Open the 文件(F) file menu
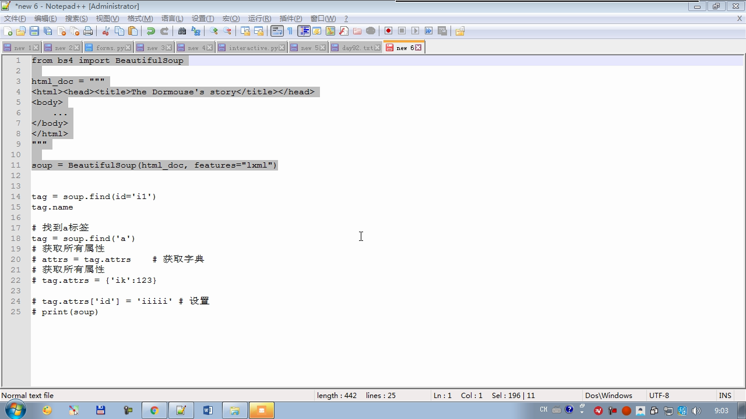Viewport: 746px width, 419px height. tap(15, 19)
